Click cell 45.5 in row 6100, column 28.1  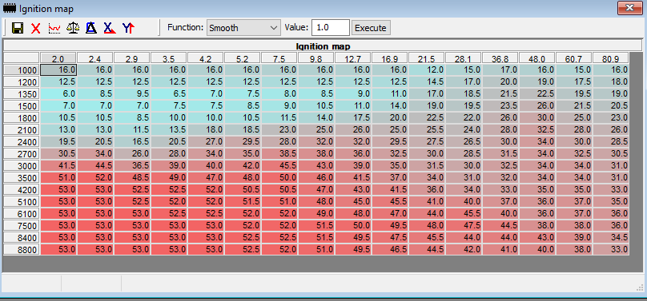click(x=464, y=214)
